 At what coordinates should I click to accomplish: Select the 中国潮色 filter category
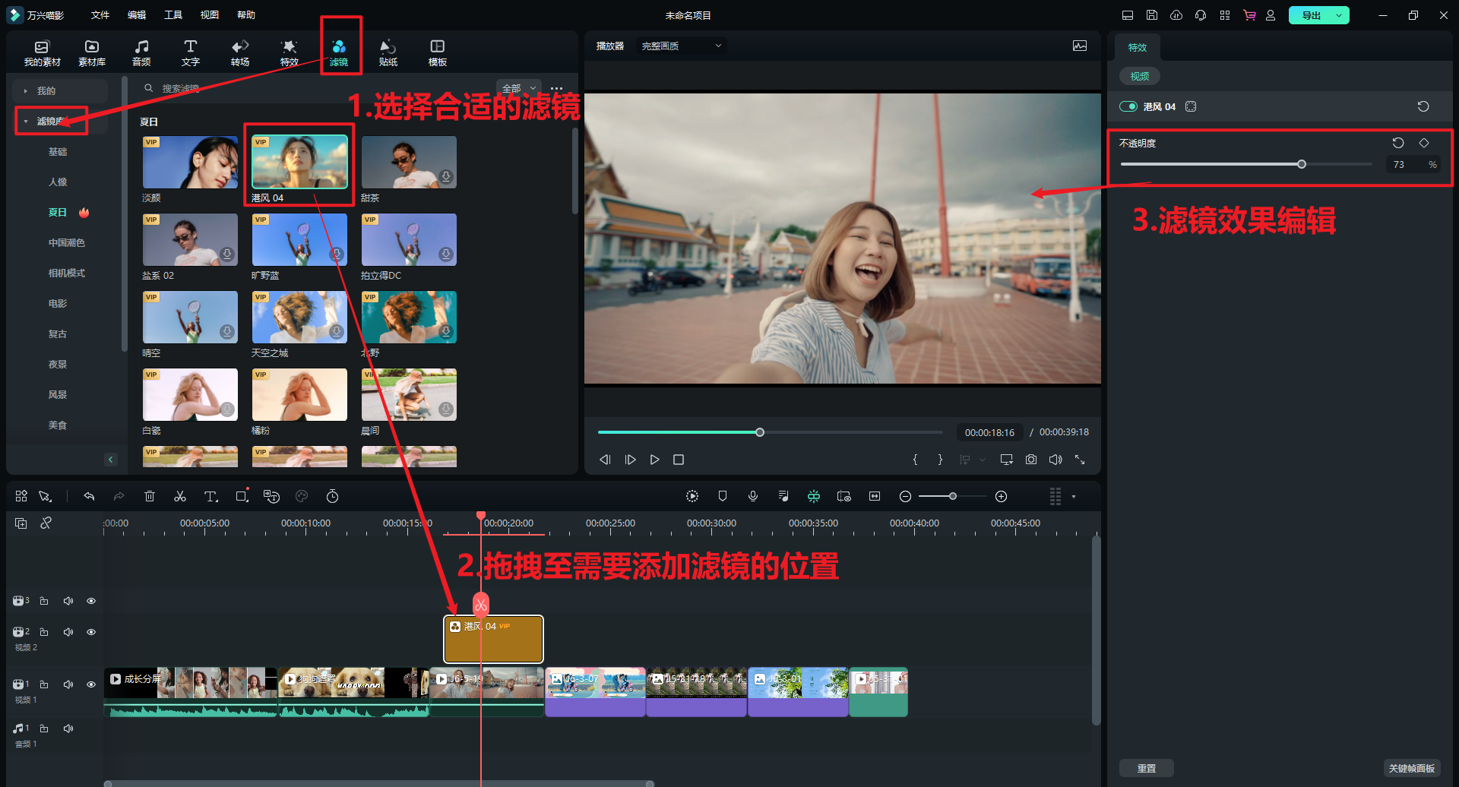click(x=67, y=243)
